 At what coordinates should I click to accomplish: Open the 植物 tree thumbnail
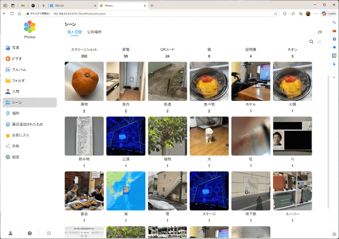167,136
